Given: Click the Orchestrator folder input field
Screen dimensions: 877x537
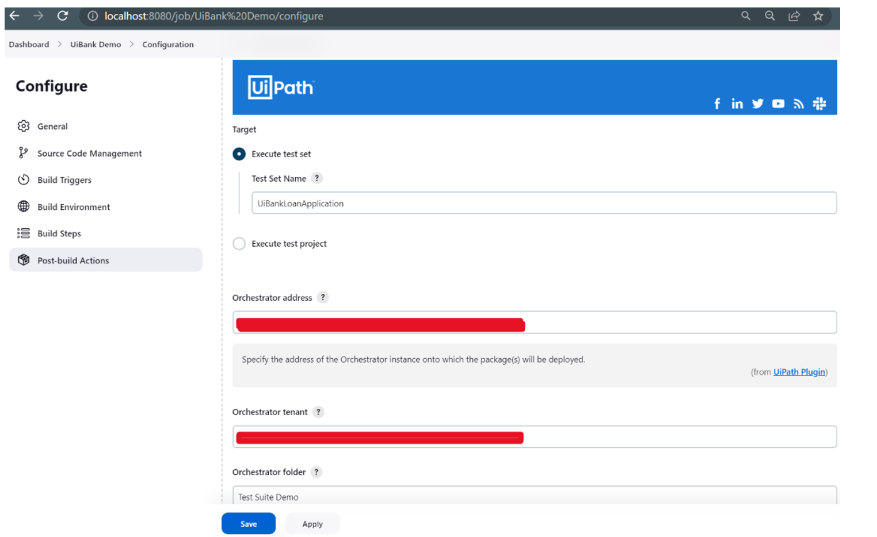Looking at the screenshot, I should pyautogui.click(x=535, y=496).
